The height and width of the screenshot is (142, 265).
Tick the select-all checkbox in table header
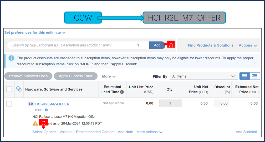tap(9, 89)
